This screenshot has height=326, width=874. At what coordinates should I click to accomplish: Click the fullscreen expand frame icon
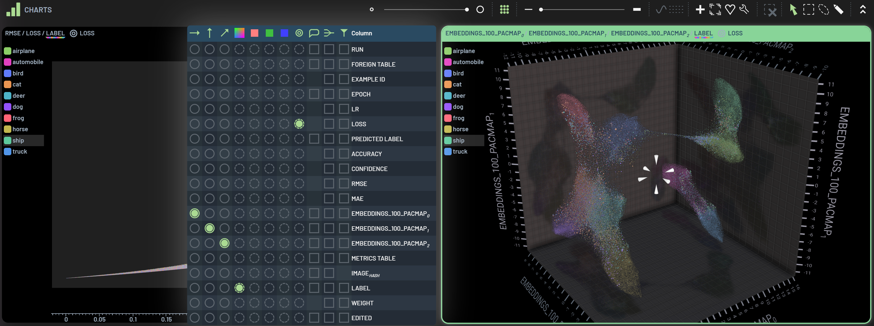coord(715,9)
